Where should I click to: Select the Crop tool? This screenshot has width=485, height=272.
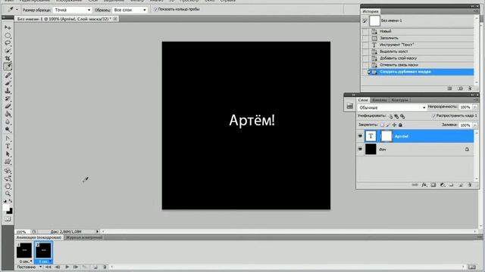pos(8,59)
